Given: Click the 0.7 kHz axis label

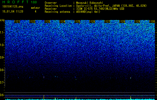Looking at the screenshot, I should click(x=2, y=82).
